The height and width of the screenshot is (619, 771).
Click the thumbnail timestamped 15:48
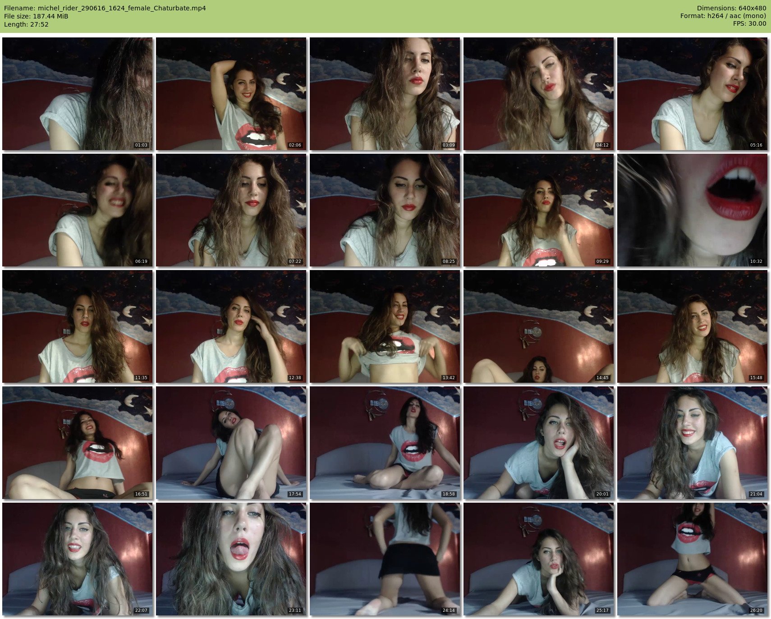(x=693, y=326)
